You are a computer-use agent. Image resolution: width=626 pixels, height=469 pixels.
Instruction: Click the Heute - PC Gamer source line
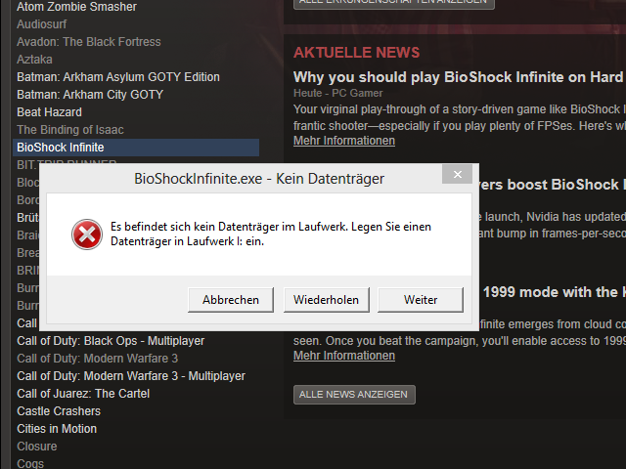click(337, 94)
